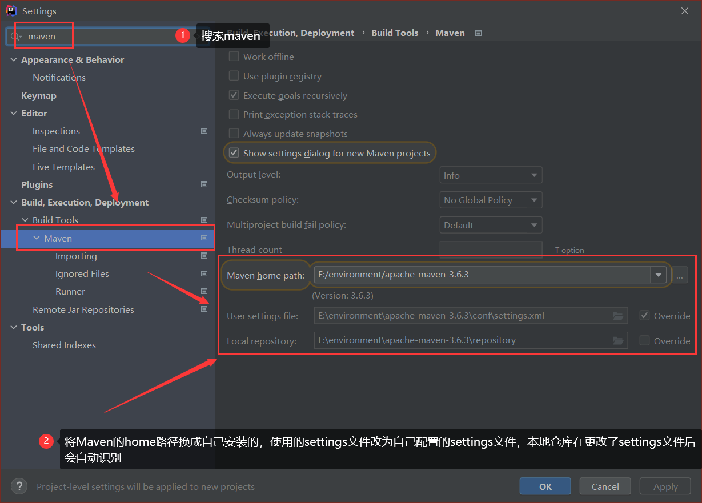Collapse the Build, Execution, Deployment section
The height and width of the screenshot is (503, 702).
tap(14, 203)
